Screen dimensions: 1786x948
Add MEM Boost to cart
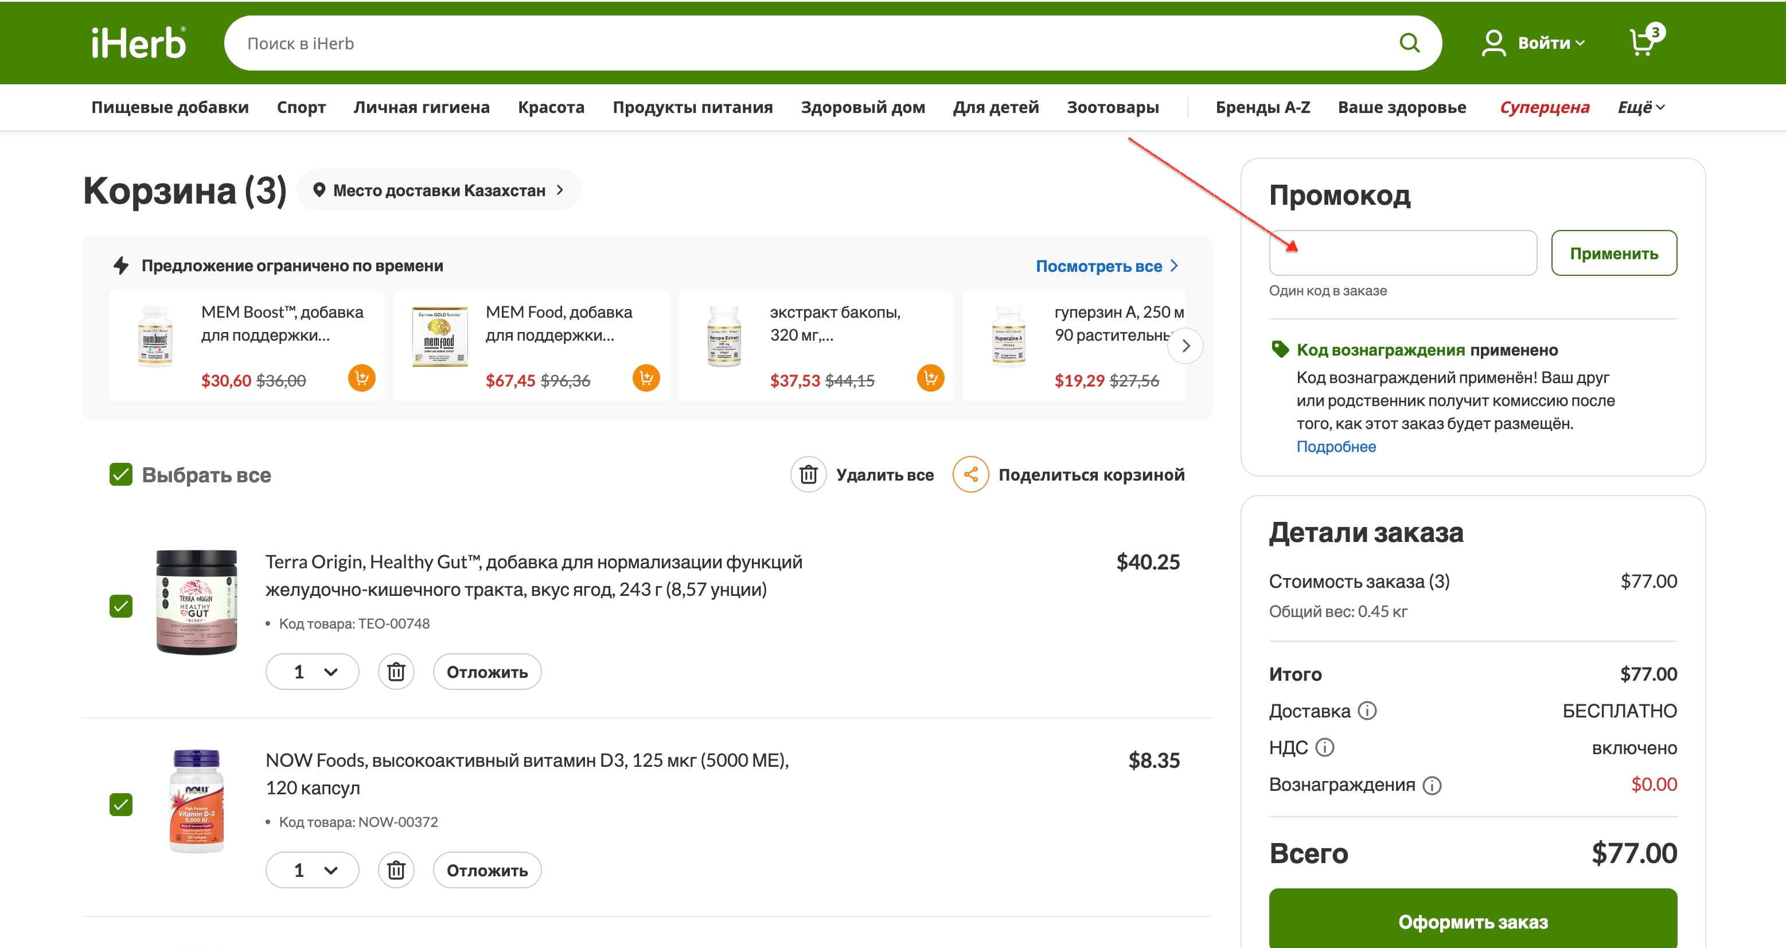click(x=361, y=378)
